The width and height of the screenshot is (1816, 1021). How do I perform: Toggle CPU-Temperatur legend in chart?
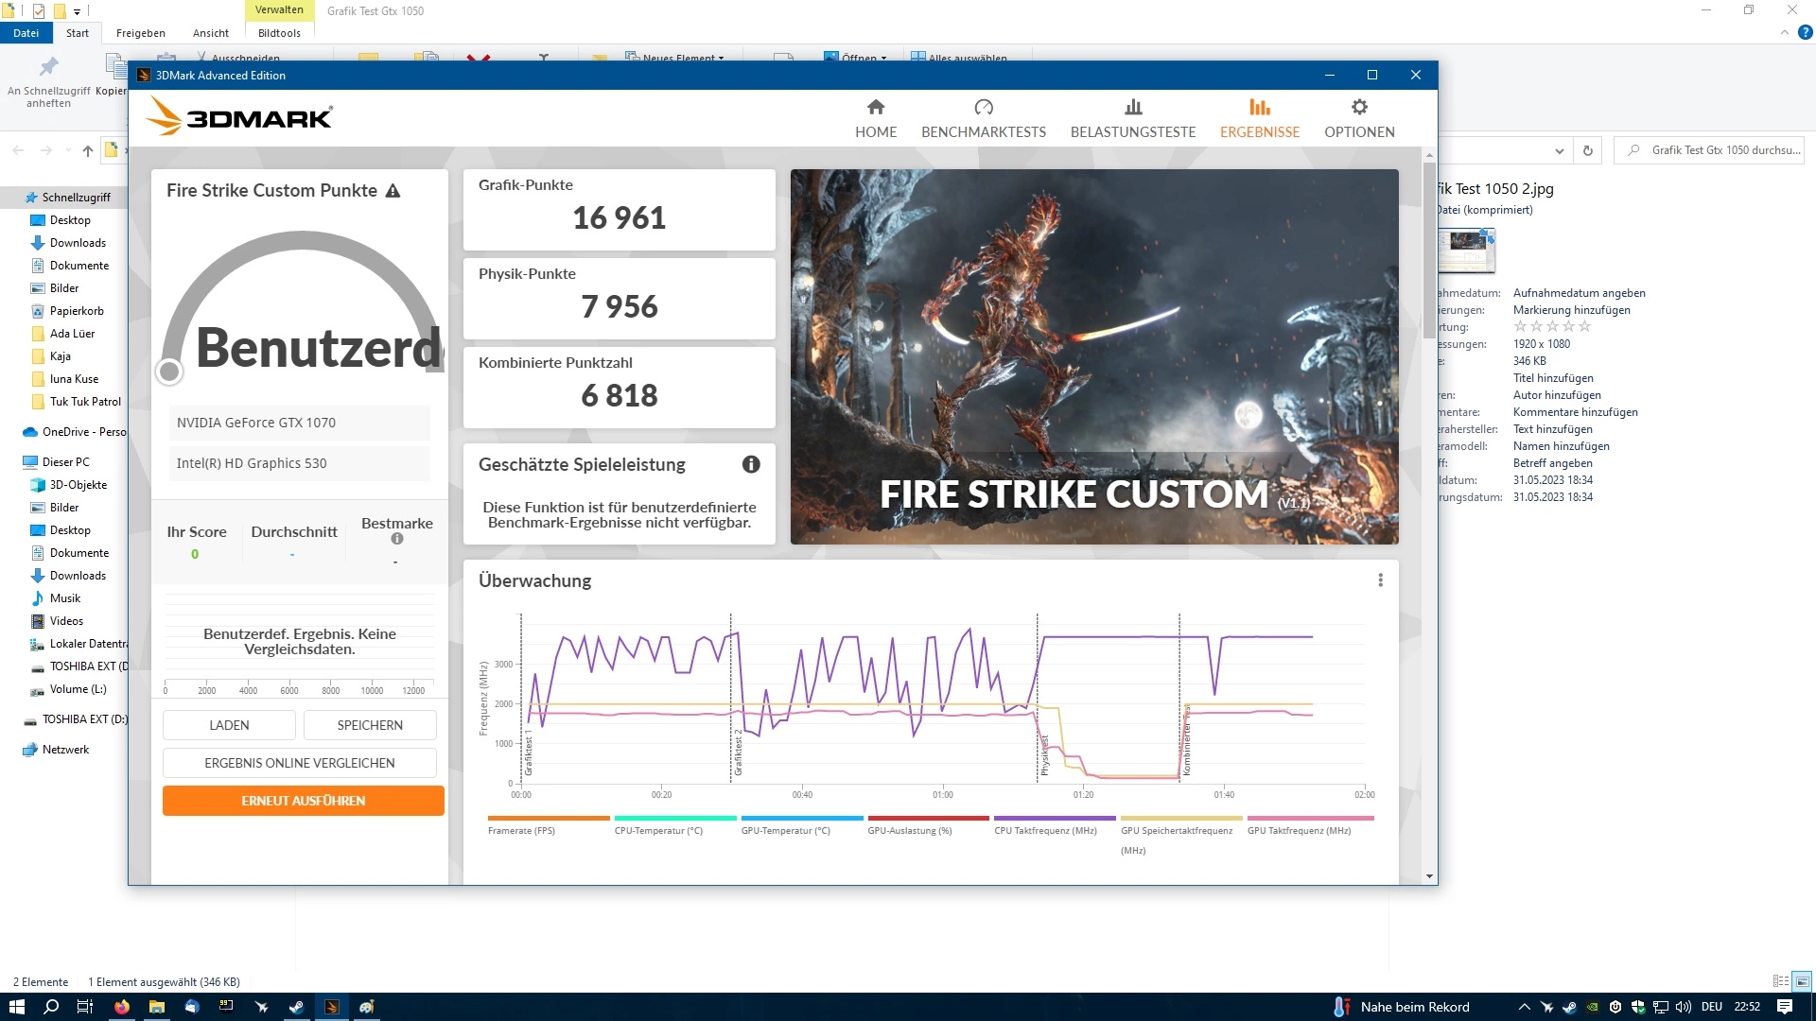(x=675, y=825)
